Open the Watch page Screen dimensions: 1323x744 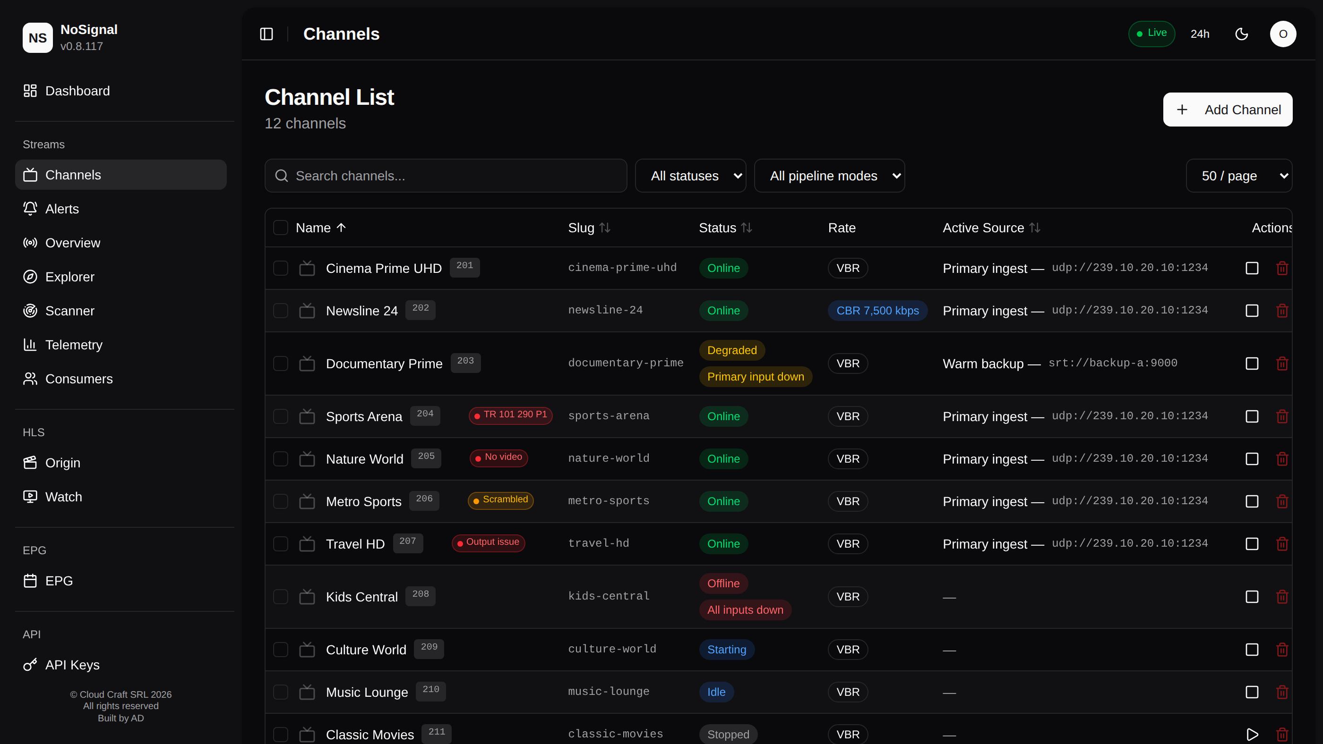coord(120,497)
